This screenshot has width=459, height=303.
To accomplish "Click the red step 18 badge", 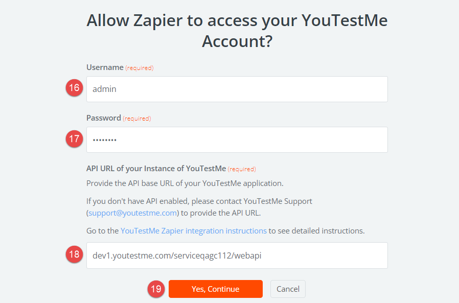I will coord(74,254).
